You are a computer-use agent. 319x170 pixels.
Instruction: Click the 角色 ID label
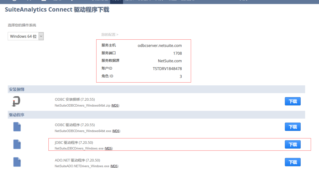[107, 76]
